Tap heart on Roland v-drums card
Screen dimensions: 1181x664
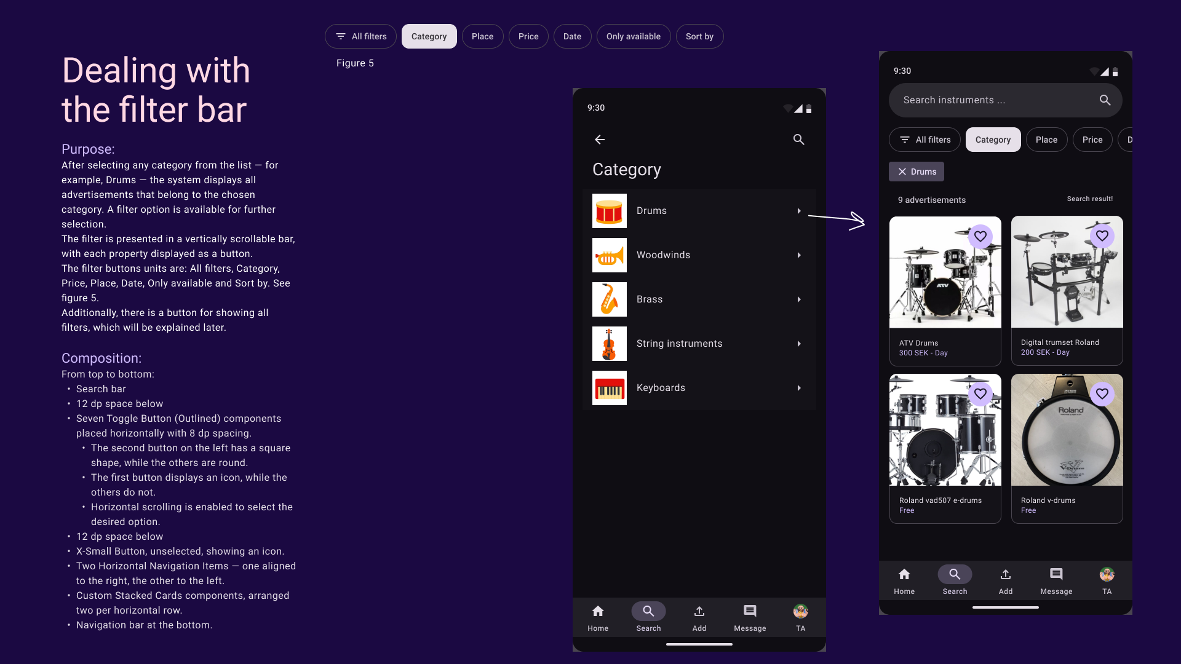tap(1102, 393)
